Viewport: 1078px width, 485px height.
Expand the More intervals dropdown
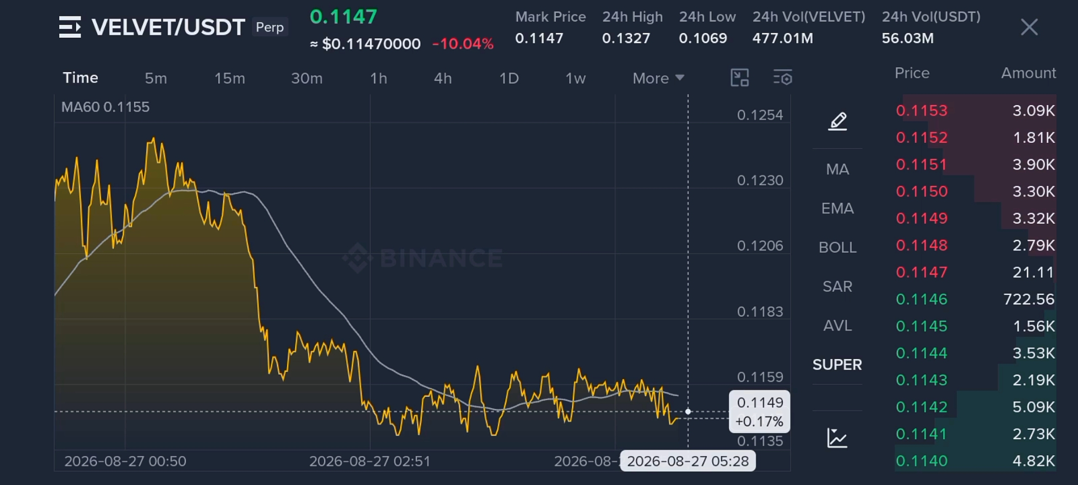(659, 78)
